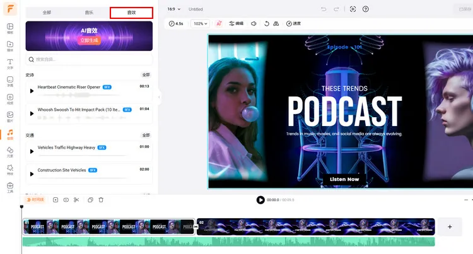Click the saved status button at top right
The height and width of the screenshot is (254, 473).
465,9
